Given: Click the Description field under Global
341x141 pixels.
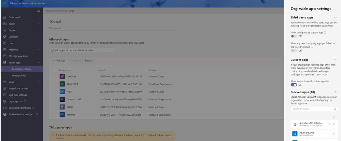Looking at the screenshot, I should [x=113, y=28].
